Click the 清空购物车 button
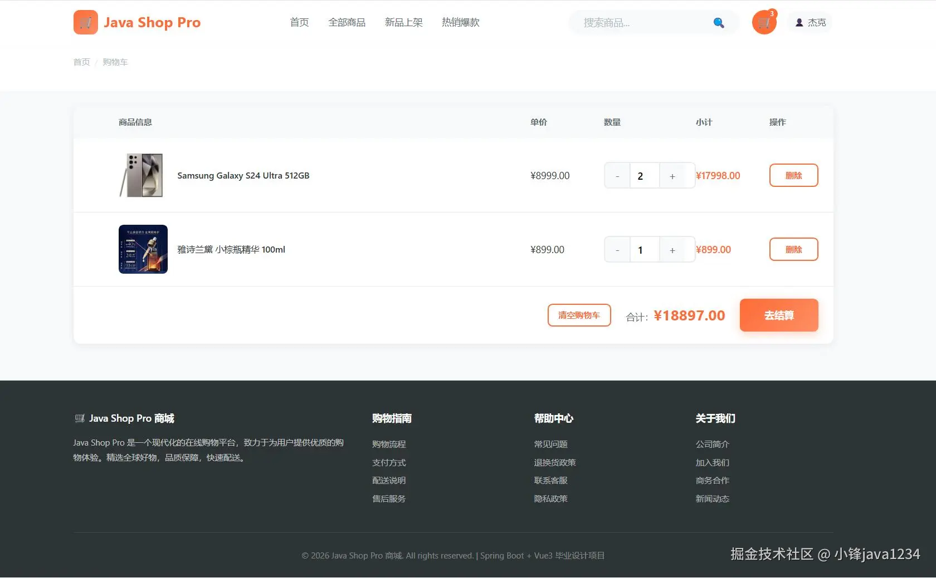 click(579, 315)
